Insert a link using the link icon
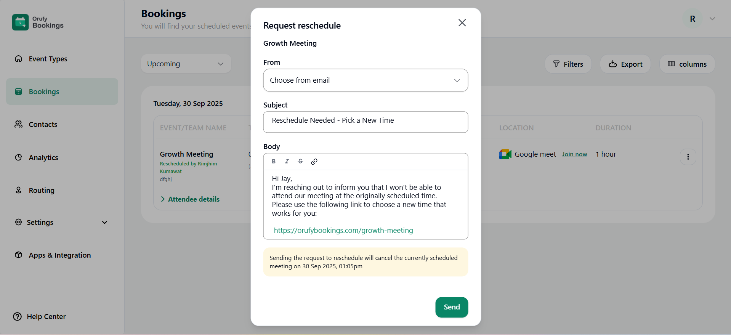Image resolution: width=731 pixels, height=335 pixels. [314, 162]
